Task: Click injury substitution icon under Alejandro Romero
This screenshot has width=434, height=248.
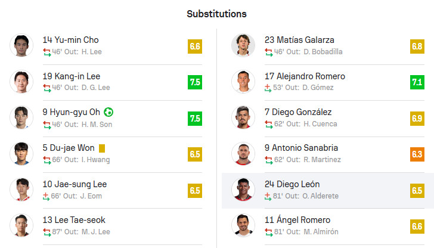Action: [x=269, y=88]
